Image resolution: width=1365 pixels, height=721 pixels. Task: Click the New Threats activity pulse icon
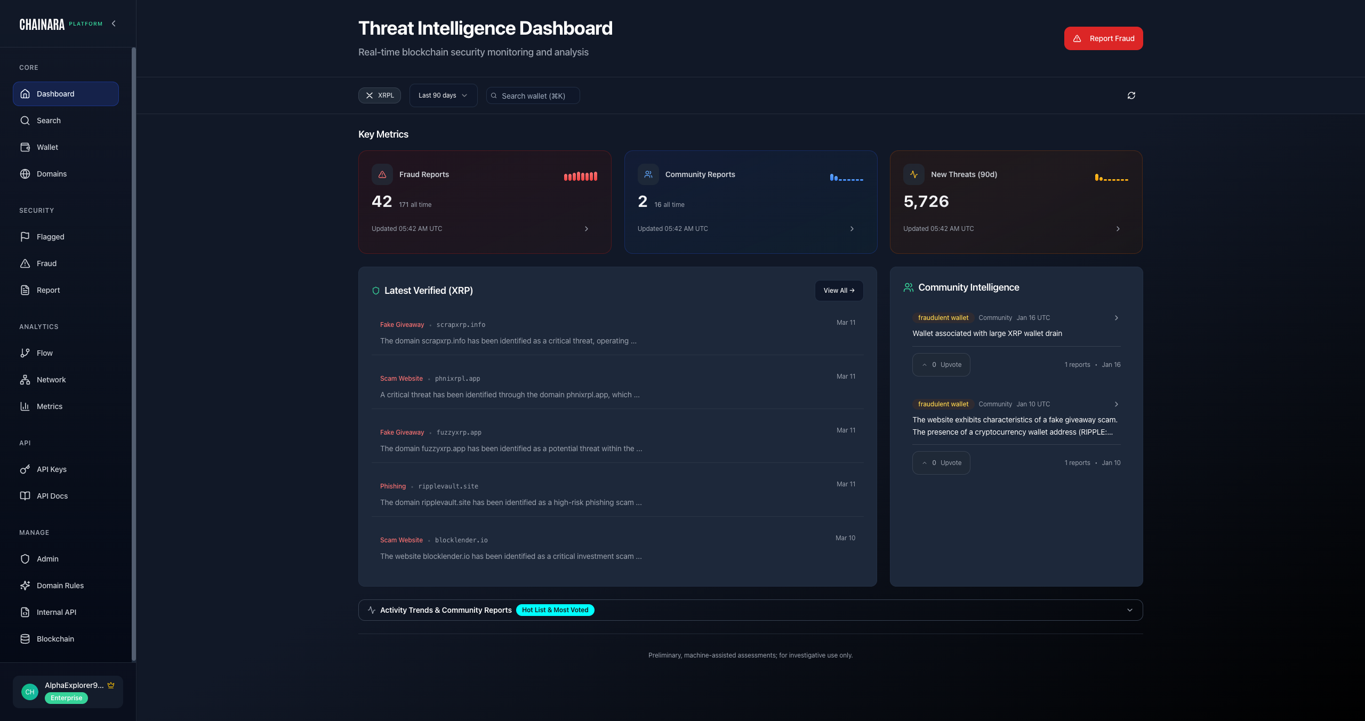click(914, 174)
